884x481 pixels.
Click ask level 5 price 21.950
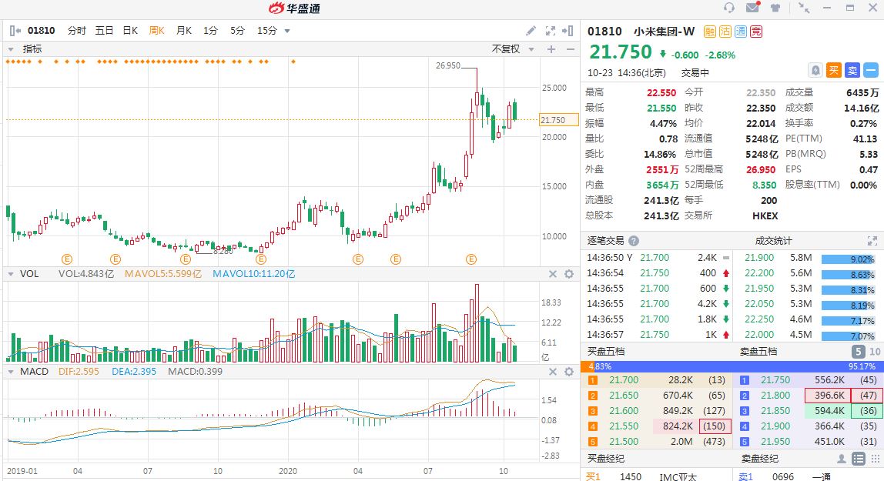coord(775,443)
